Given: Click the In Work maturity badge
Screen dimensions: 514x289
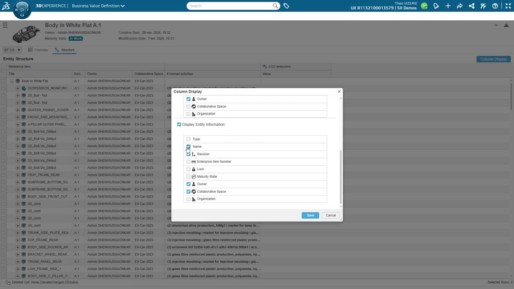Looking at the screenshot, I should click(75, 39).
